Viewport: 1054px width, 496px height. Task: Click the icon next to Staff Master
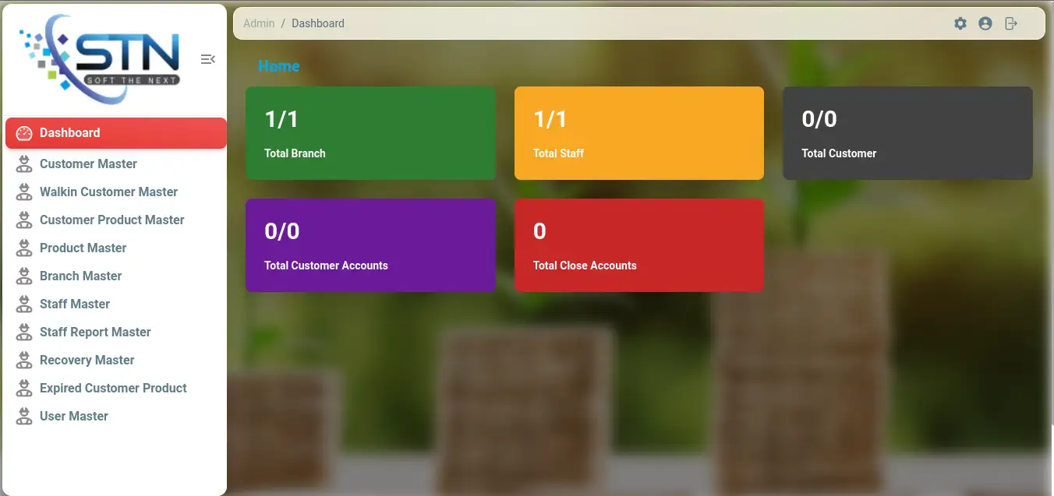pyautogui.click(x=24, y=304)
